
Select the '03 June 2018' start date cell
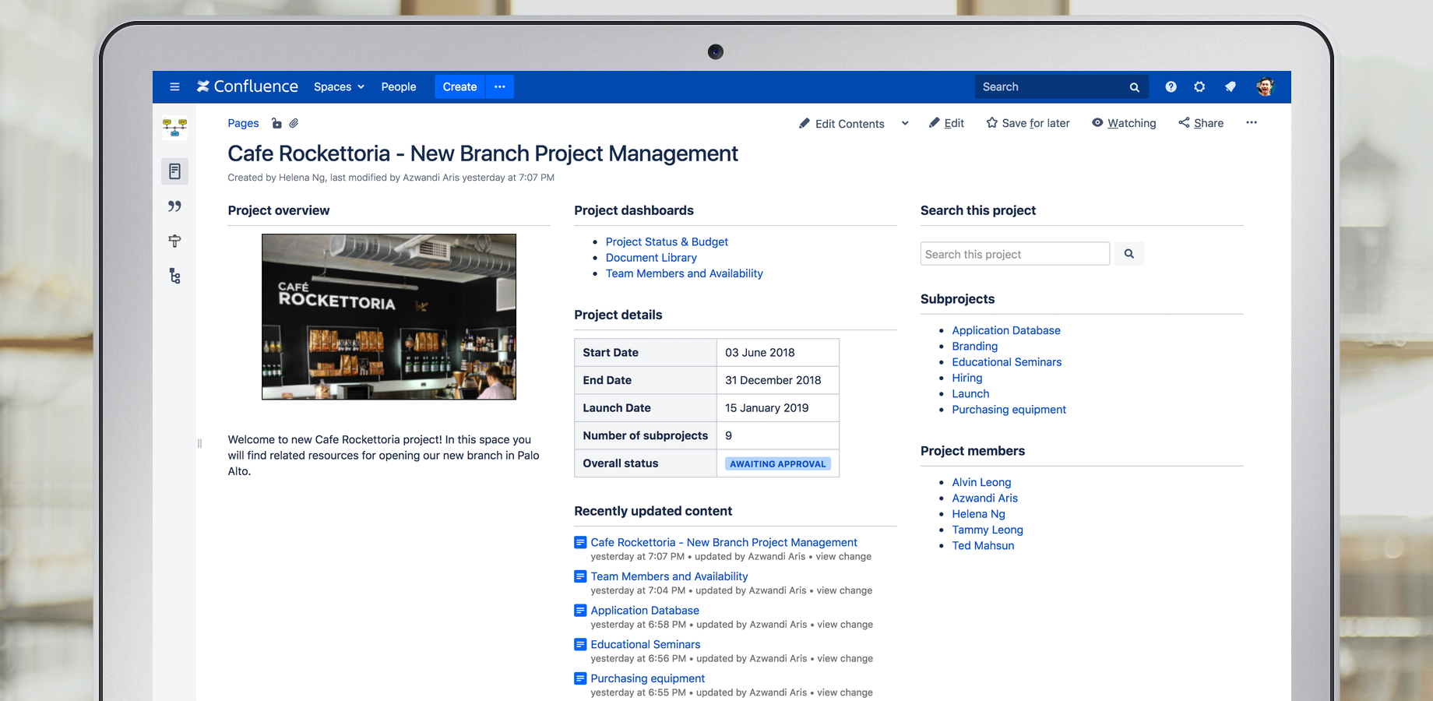[x=778, y=353]
